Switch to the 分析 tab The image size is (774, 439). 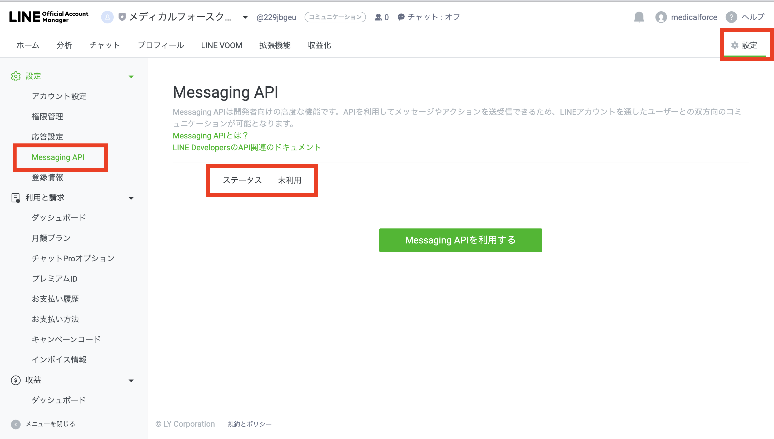point(64,45)
